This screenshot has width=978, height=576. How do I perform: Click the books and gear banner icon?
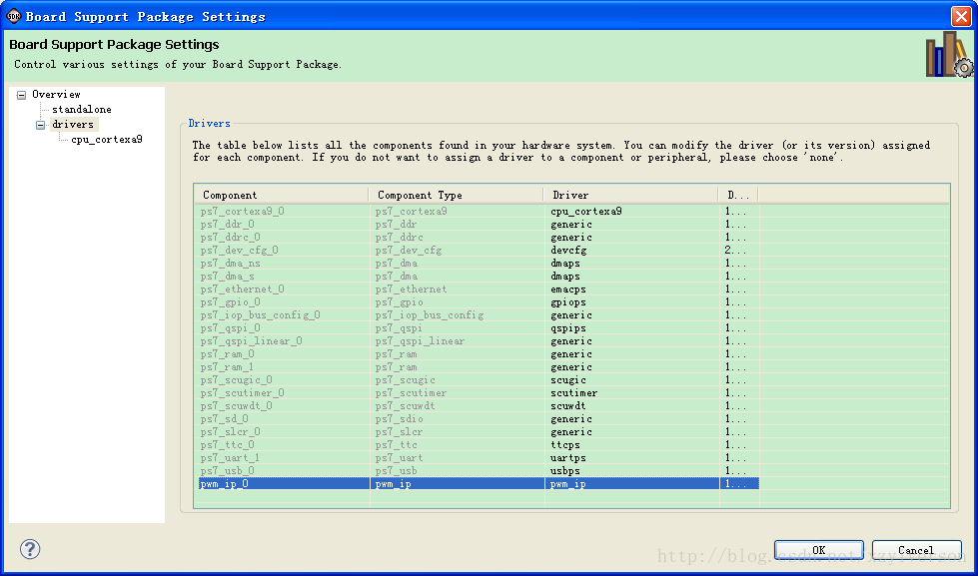coord(949,55)
